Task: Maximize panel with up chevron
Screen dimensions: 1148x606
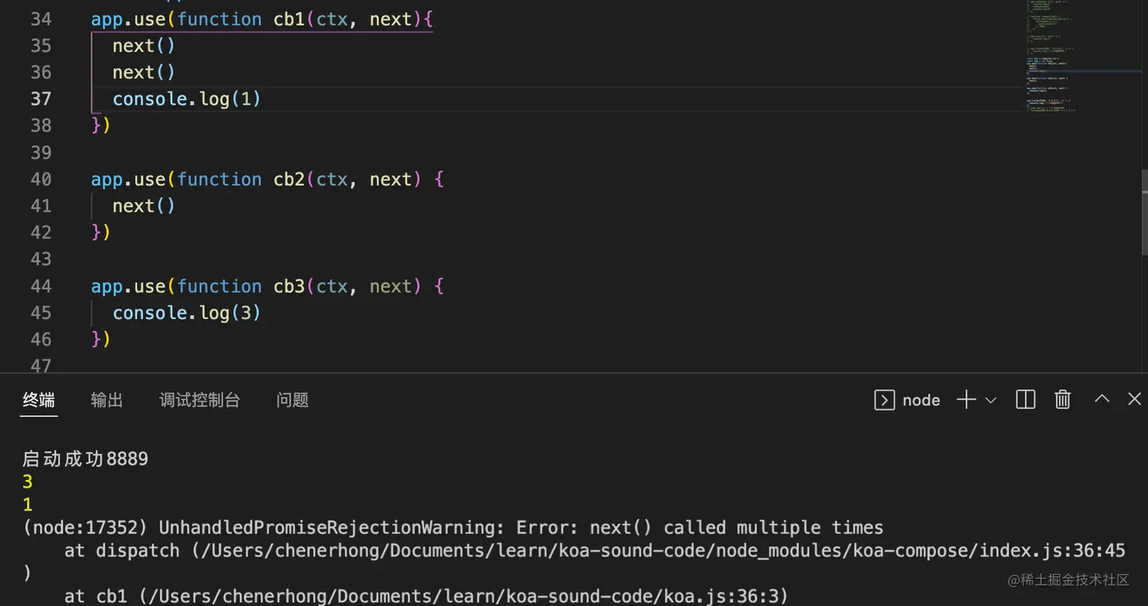Action: tap(1102, 399)
